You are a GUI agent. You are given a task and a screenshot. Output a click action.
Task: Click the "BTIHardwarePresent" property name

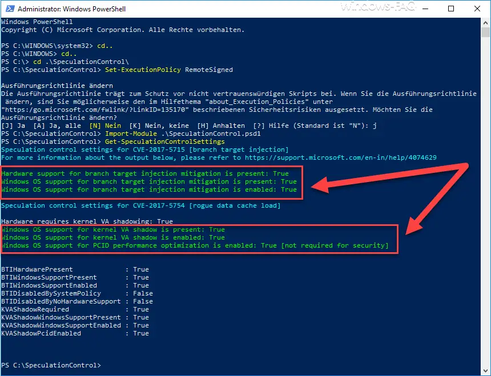(x=37, y=269)
